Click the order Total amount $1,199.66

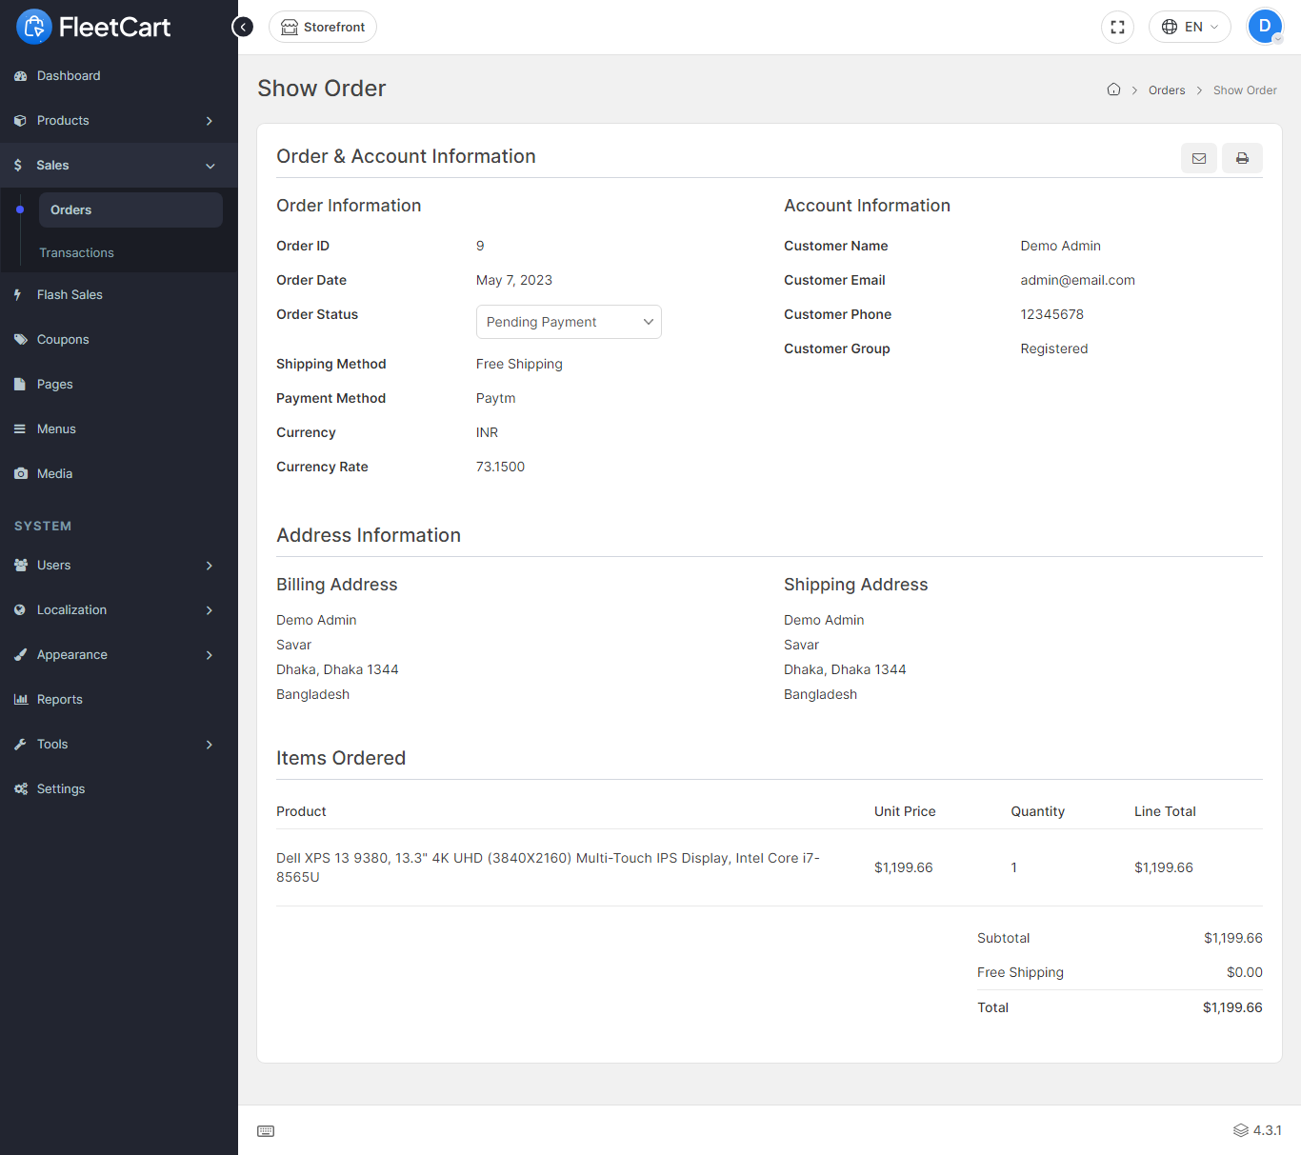1232,1007
